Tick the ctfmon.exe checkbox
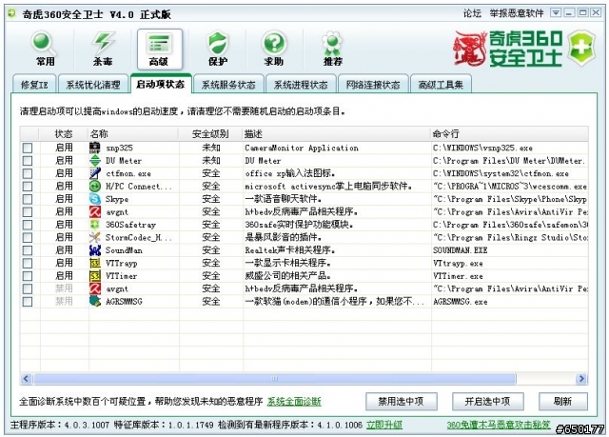The width and height of the screenshot is (609, 437). [28, 173]
